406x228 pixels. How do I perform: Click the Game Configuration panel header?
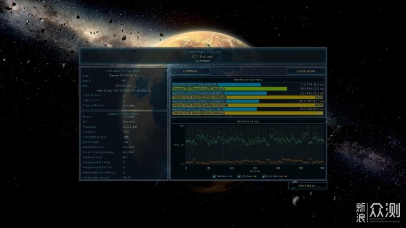click(123, 113)
